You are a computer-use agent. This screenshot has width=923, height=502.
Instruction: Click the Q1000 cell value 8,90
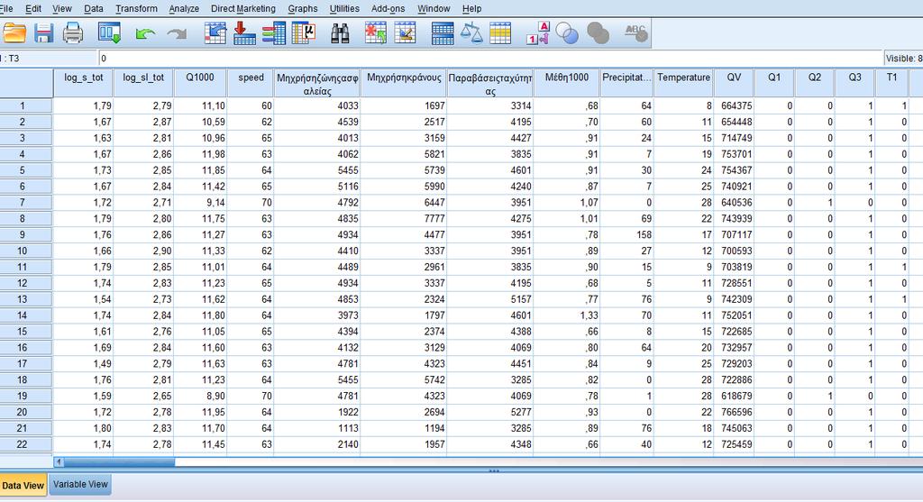(x=200, y=396)
